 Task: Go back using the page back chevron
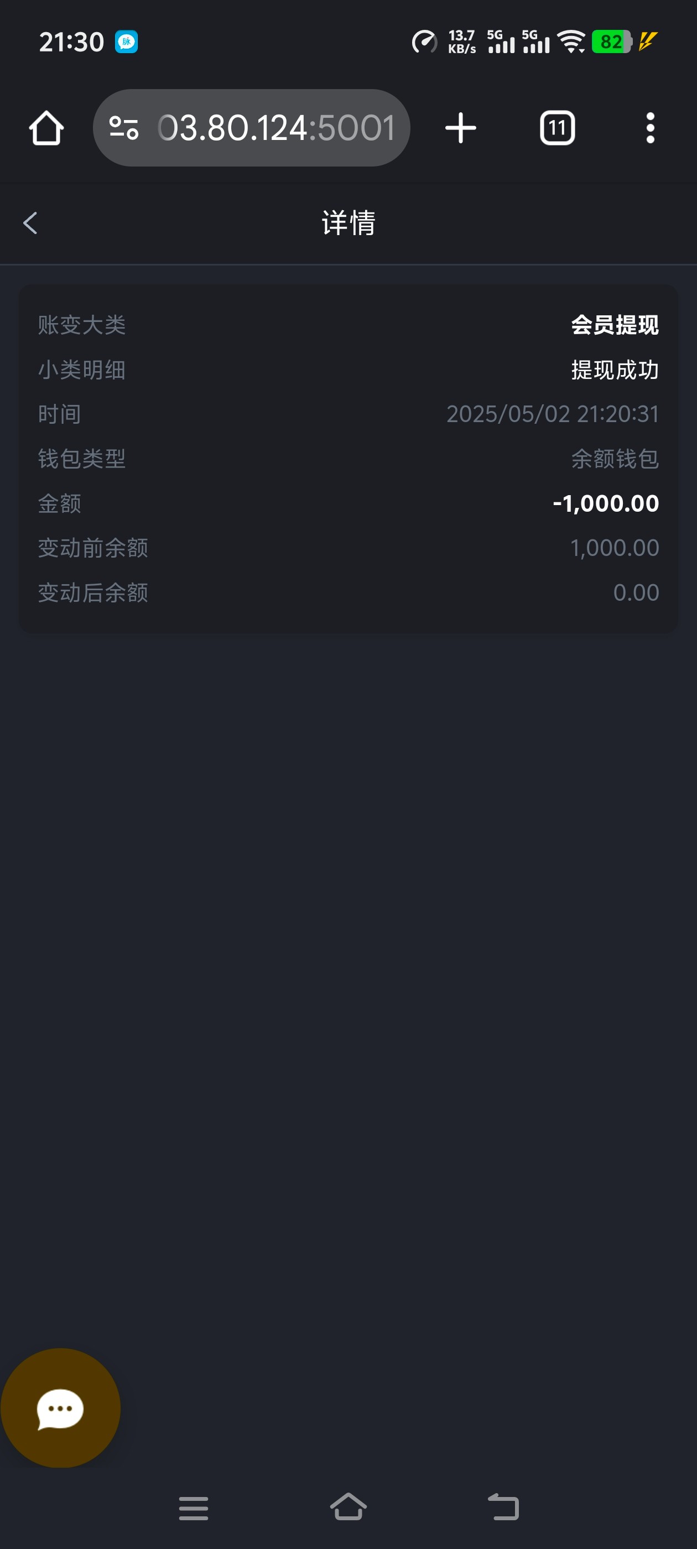tap(30, 223)
